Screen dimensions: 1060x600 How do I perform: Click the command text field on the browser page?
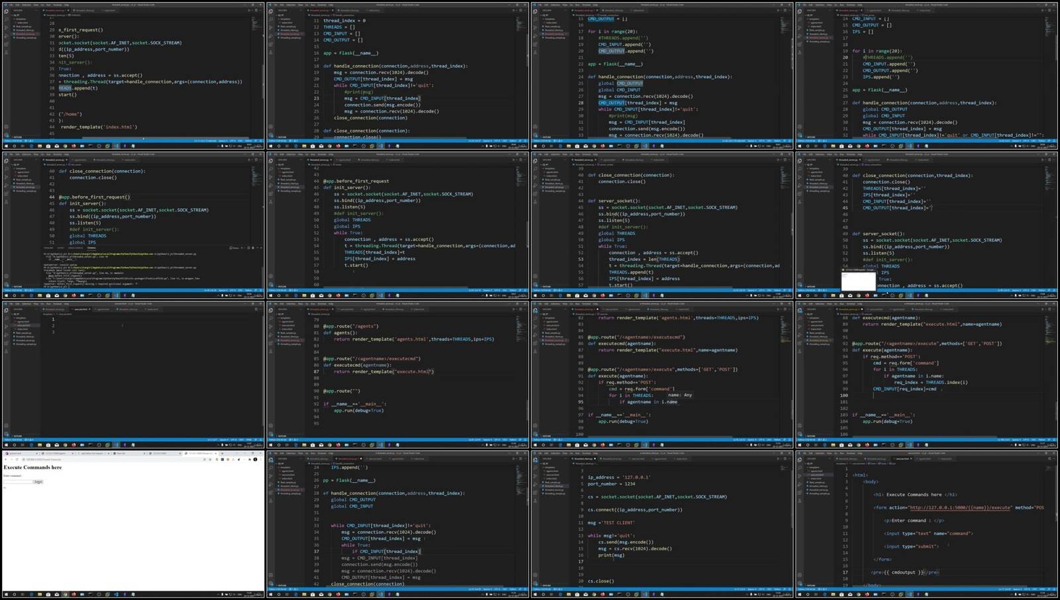tap(18, 481)
